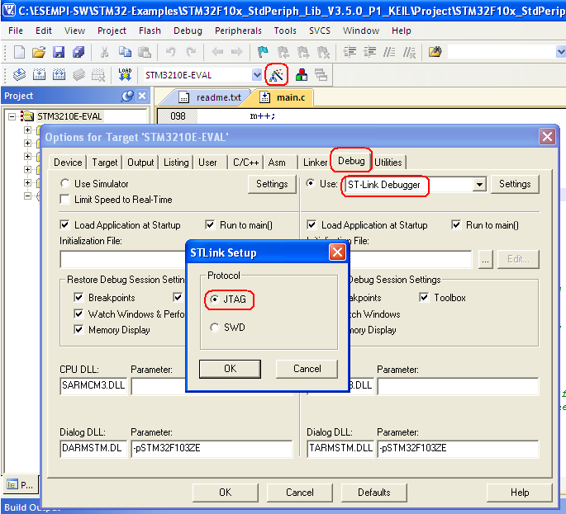This screenshot has height=514, width=566.
Task: Click right TARMSTM.DLL dialog DLL field
Action: tap(340, 448)
